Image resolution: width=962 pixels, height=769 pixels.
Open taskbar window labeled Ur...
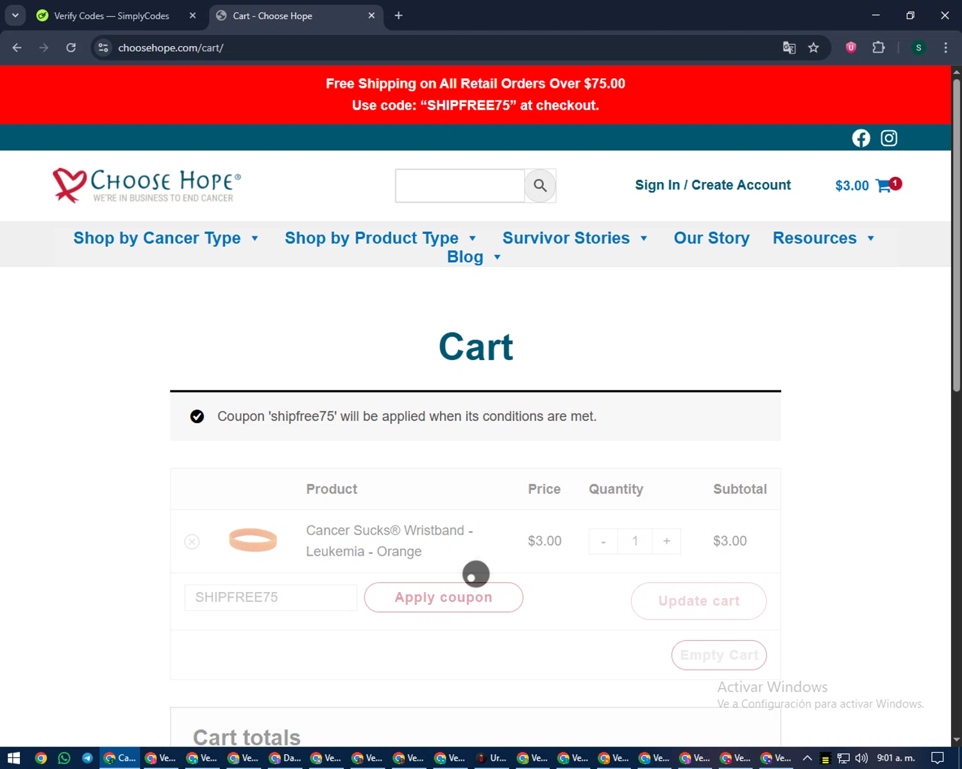(x=491, y=758)
